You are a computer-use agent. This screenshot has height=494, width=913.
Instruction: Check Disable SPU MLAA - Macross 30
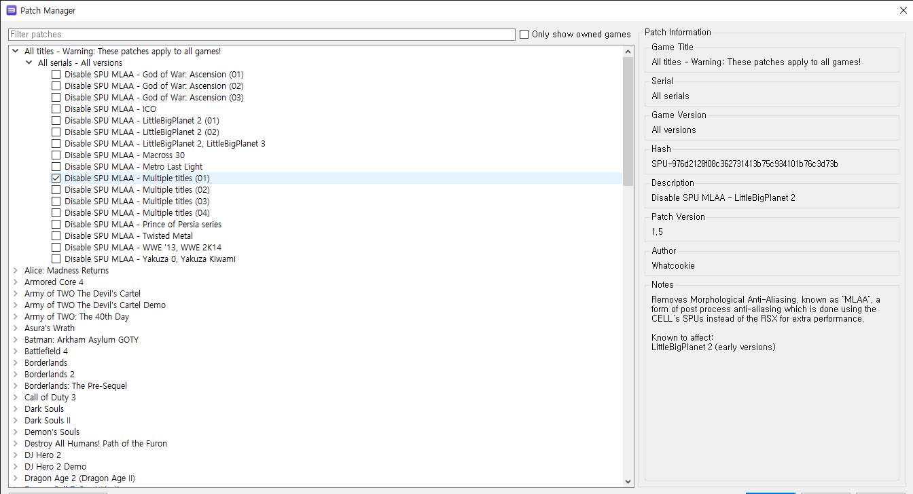click(x=56, y=155)
